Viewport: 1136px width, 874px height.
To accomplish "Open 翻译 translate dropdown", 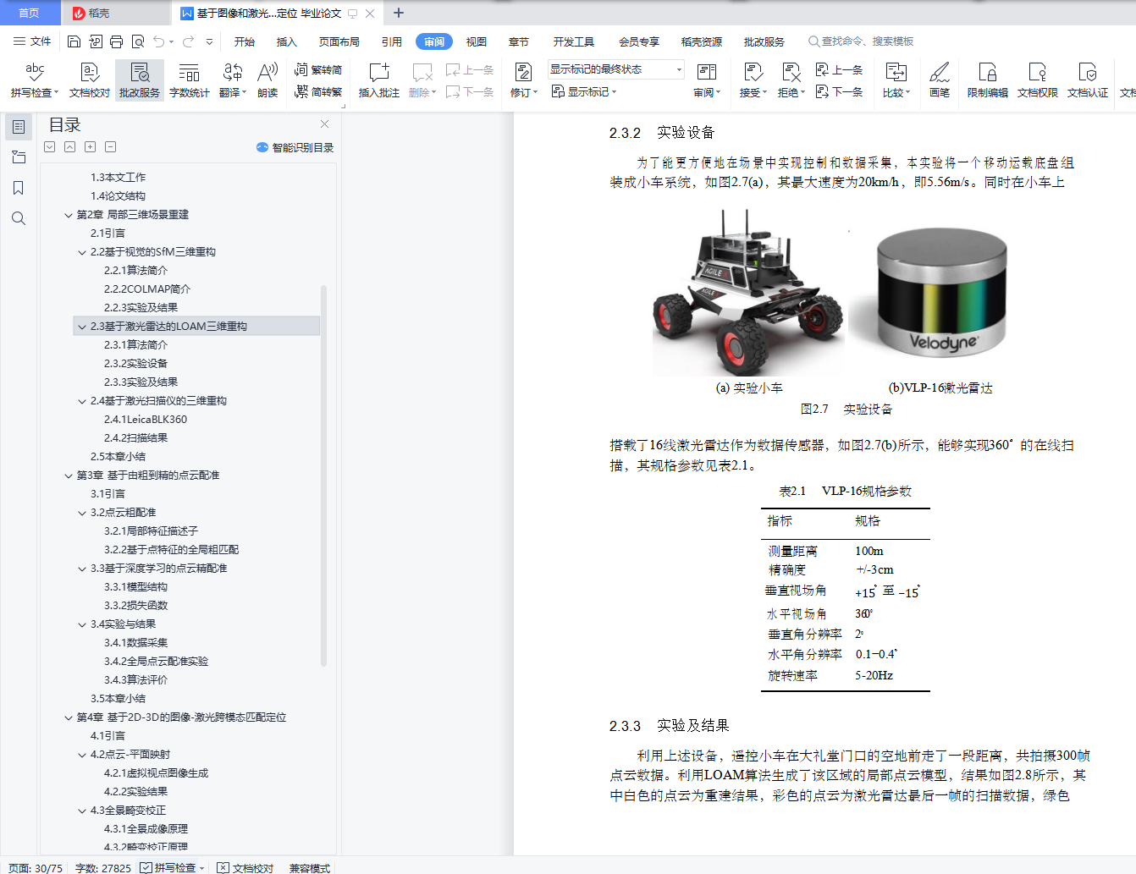I will (x=233, y=80).
